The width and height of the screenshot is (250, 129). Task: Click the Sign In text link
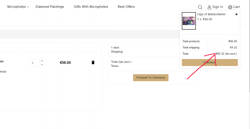pyautogui.click(x=217, y=7)
